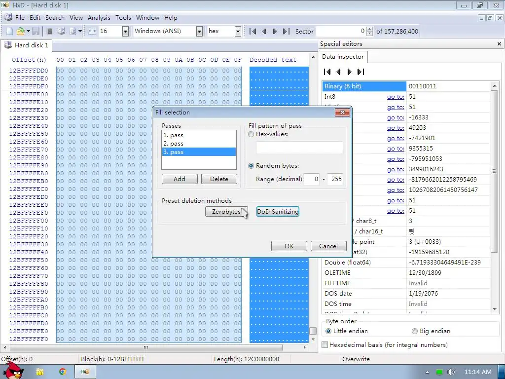Select 2. pass in Passes list
The height and width of the screenshot is (379, 505).
point(199,144)
